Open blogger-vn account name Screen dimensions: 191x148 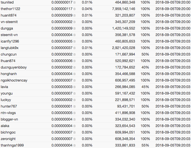pyautogui.click(x=9, y=119)
